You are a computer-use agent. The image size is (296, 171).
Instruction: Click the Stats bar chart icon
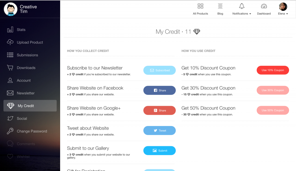10,30
